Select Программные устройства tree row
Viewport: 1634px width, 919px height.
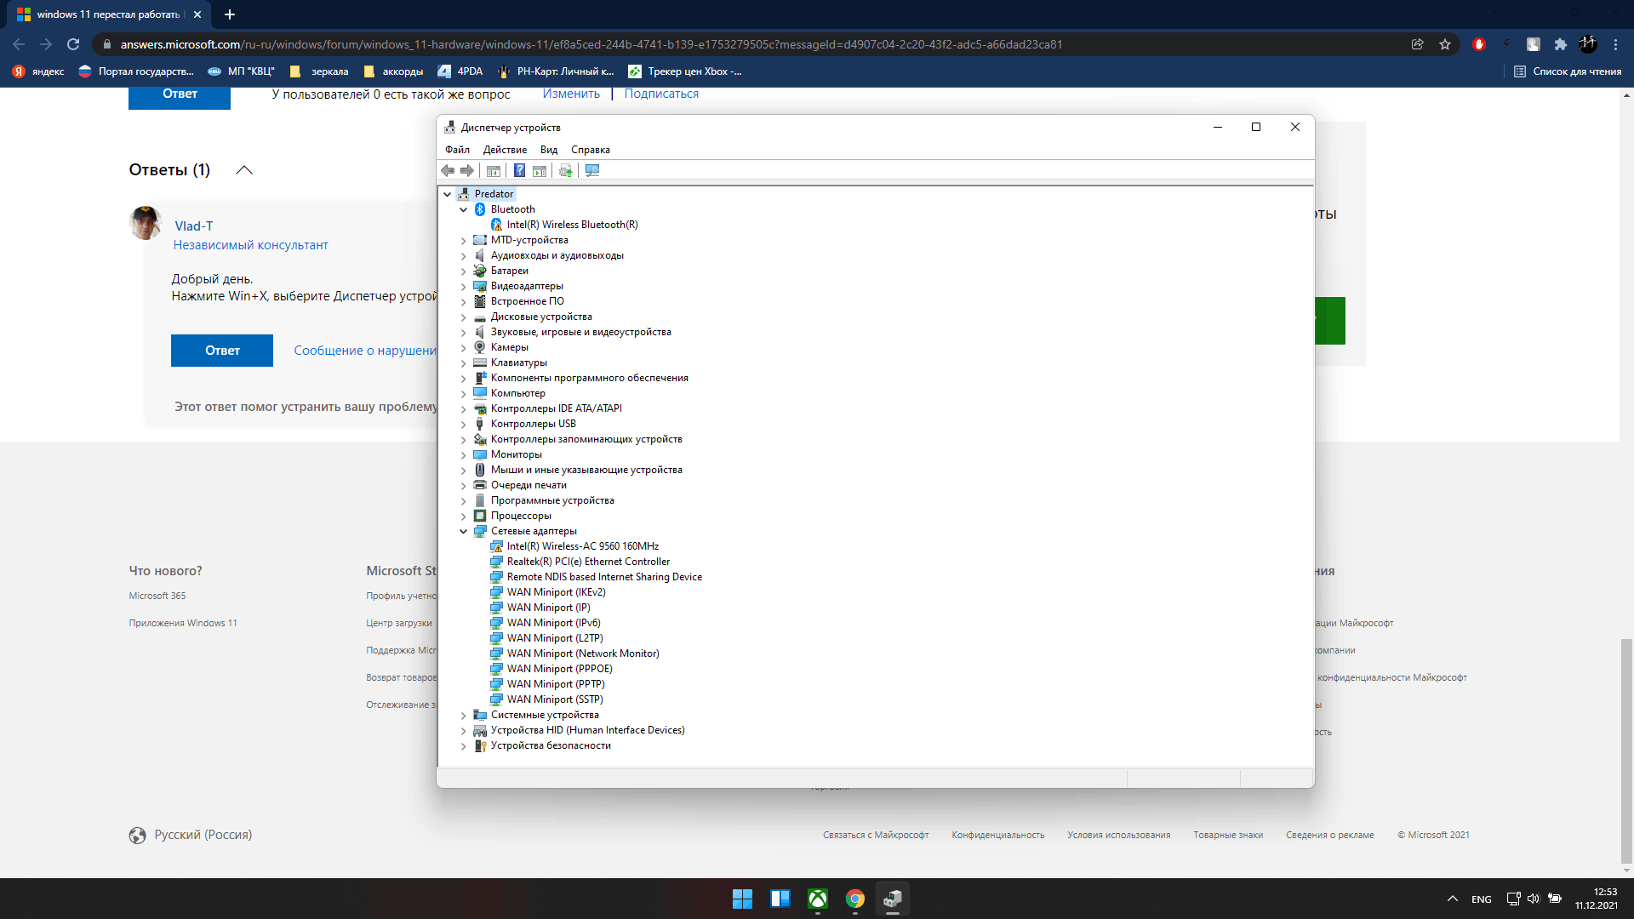pyautogui.click(x=552, y=500)
